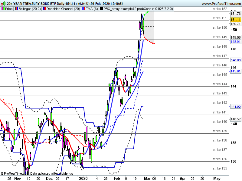Click the blue price label 141.90

click(x=236, y=106)
